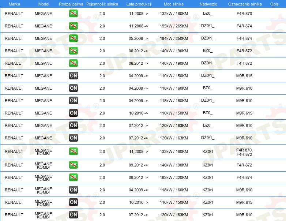Click diesel ON icon in last Megane Kombi row

(x=73, y=215)
